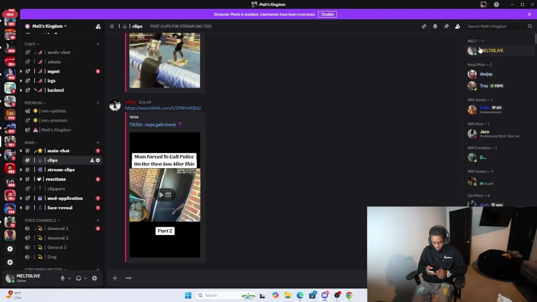Viewport: 537px width, 302px height.
Task: Open the mm-updates channel
Action: pos(62,111)
